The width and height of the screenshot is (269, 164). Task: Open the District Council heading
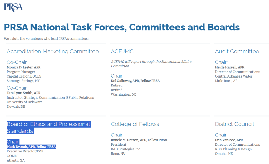pyautogui.click(x=234, y=124)
